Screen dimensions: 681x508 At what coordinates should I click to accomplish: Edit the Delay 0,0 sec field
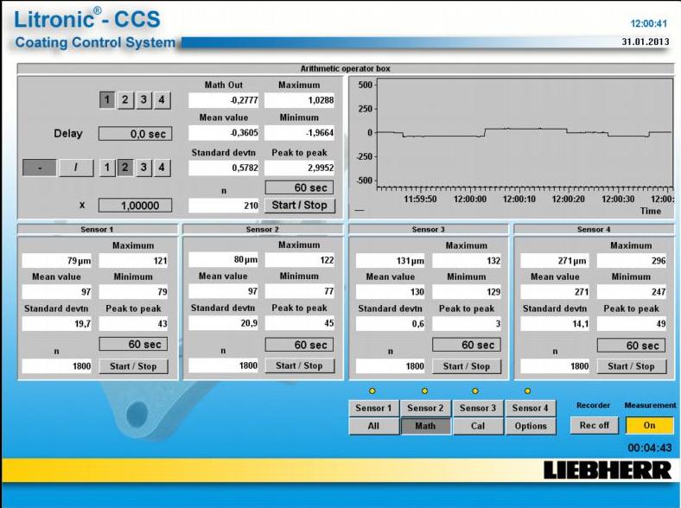tap(135, 134)
